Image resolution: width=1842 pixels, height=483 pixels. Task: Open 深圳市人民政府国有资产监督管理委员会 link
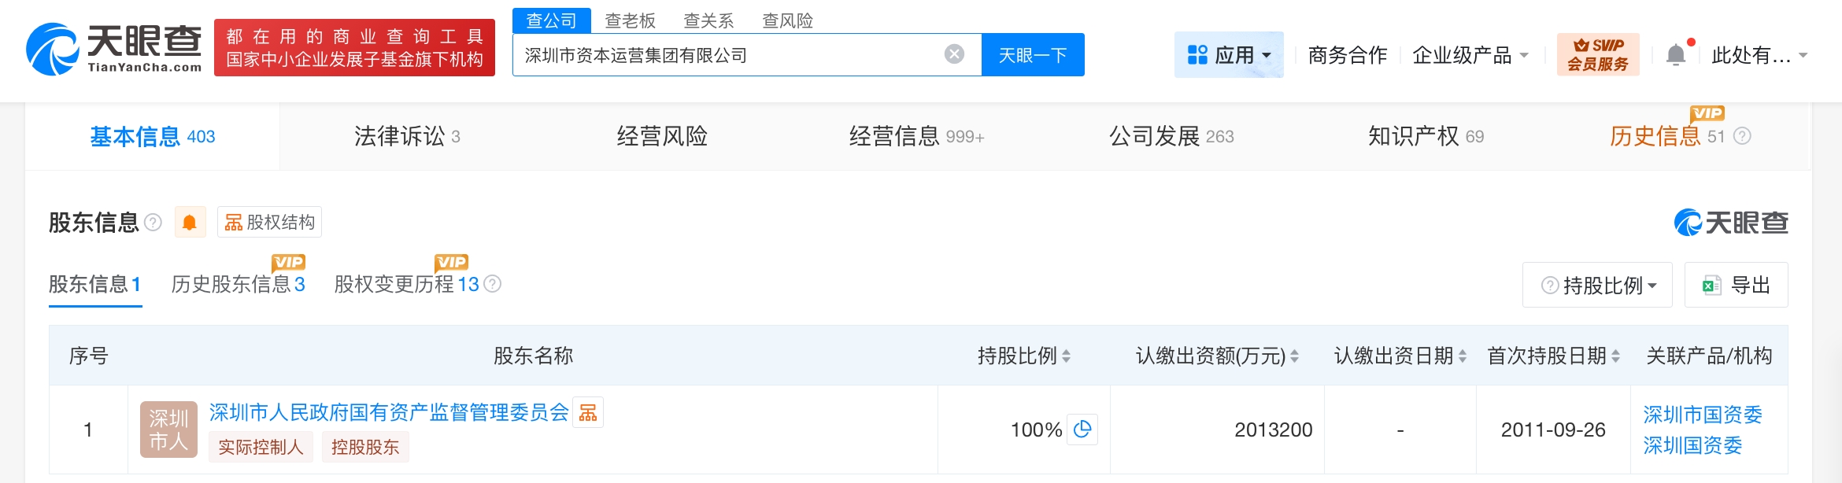pos(389,412)
